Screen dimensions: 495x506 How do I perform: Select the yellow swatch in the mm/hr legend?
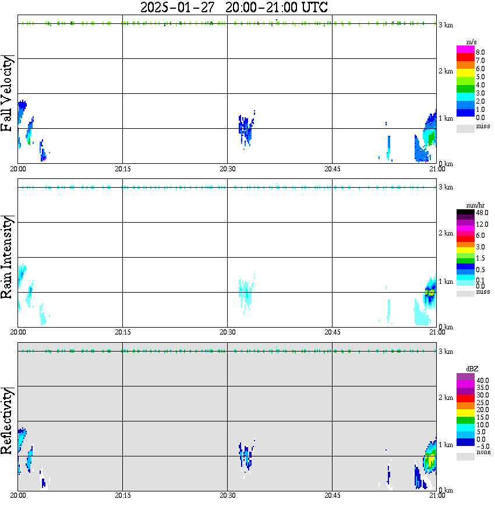[465, 250]
